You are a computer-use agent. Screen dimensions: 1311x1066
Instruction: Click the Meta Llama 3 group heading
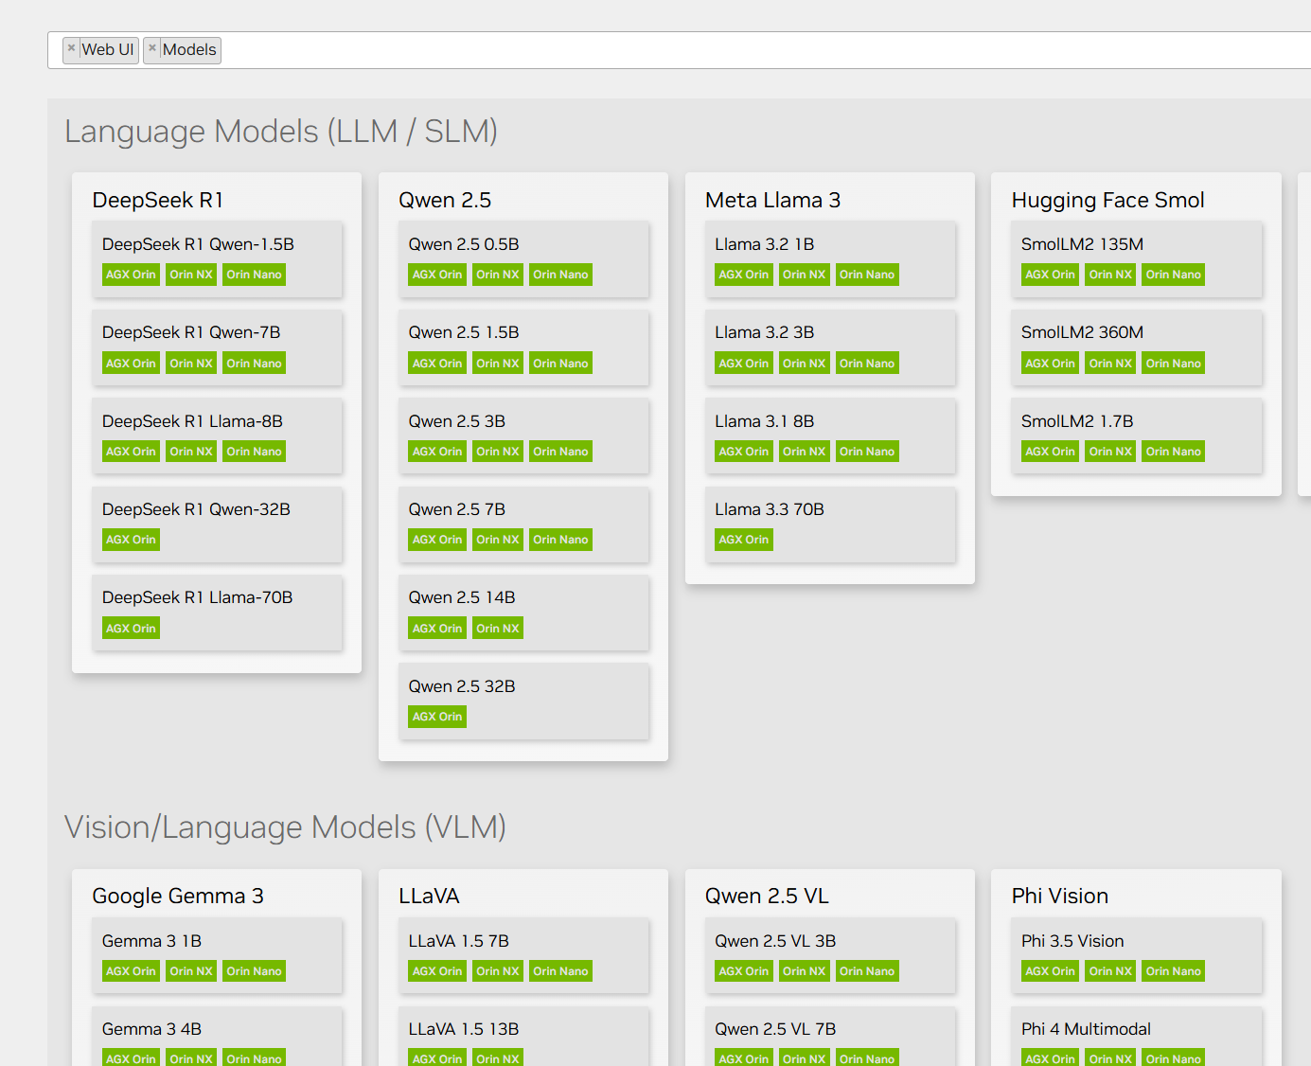772,200
